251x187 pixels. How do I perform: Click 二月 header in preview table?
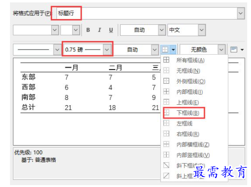115,68
